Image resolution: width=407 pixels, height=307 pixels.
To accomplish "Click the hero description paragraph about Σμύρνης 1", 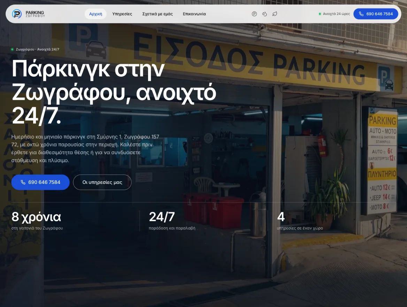I will [x=85, y=149].
